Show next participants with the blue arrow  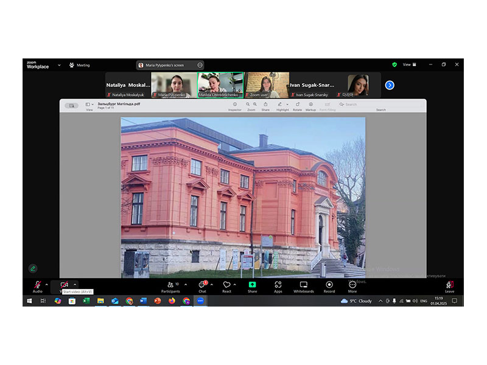[x=390, y=85]
